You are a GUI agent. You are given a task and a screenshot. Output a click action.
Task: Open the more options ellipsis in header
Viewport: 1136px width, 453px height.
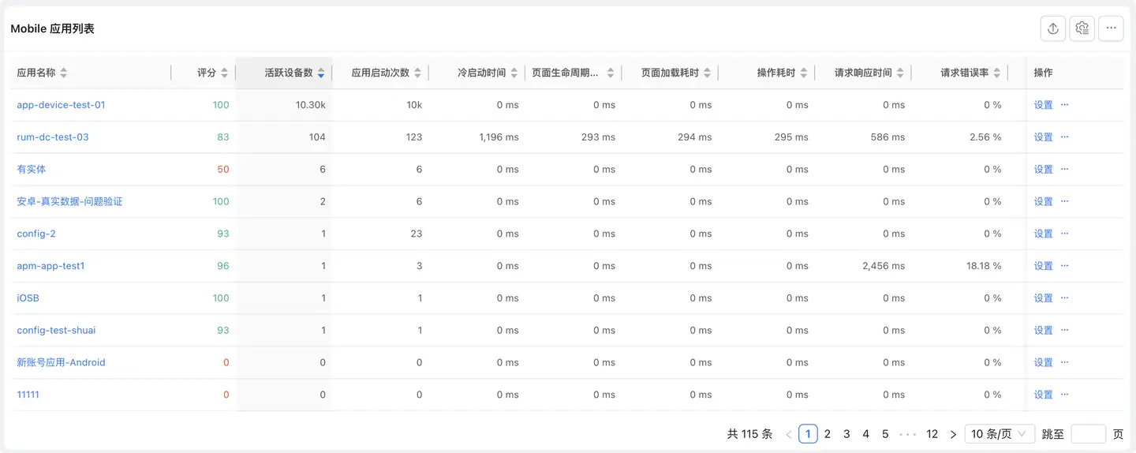pos(1111,28)
